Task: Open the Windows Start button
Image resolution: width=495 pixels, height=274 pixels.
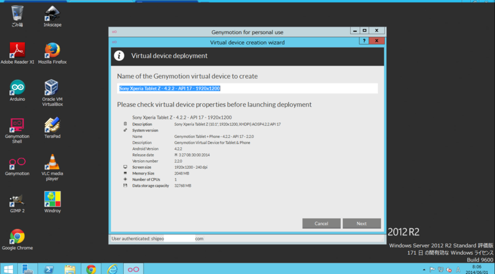Action: [8, 269]
